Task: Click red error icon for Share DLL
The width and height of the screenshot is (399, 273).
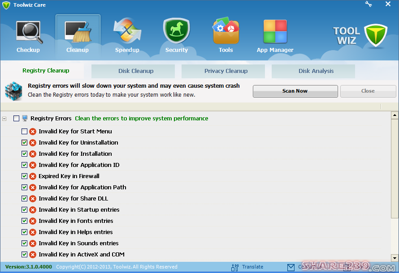Action: tap(33, 199)
